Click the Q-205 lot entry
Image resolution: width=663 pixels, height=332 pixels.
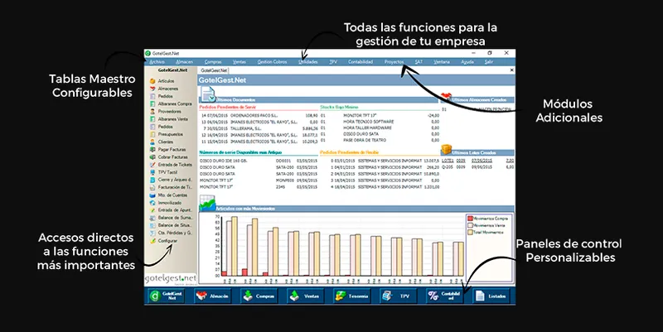[x=448, y=167]
